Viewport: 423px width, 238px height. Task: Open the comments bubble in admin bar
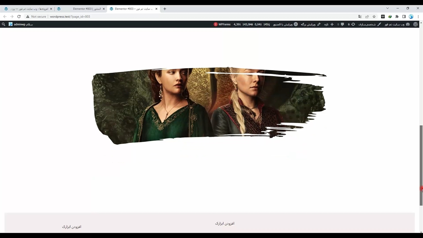click(341, 24)
